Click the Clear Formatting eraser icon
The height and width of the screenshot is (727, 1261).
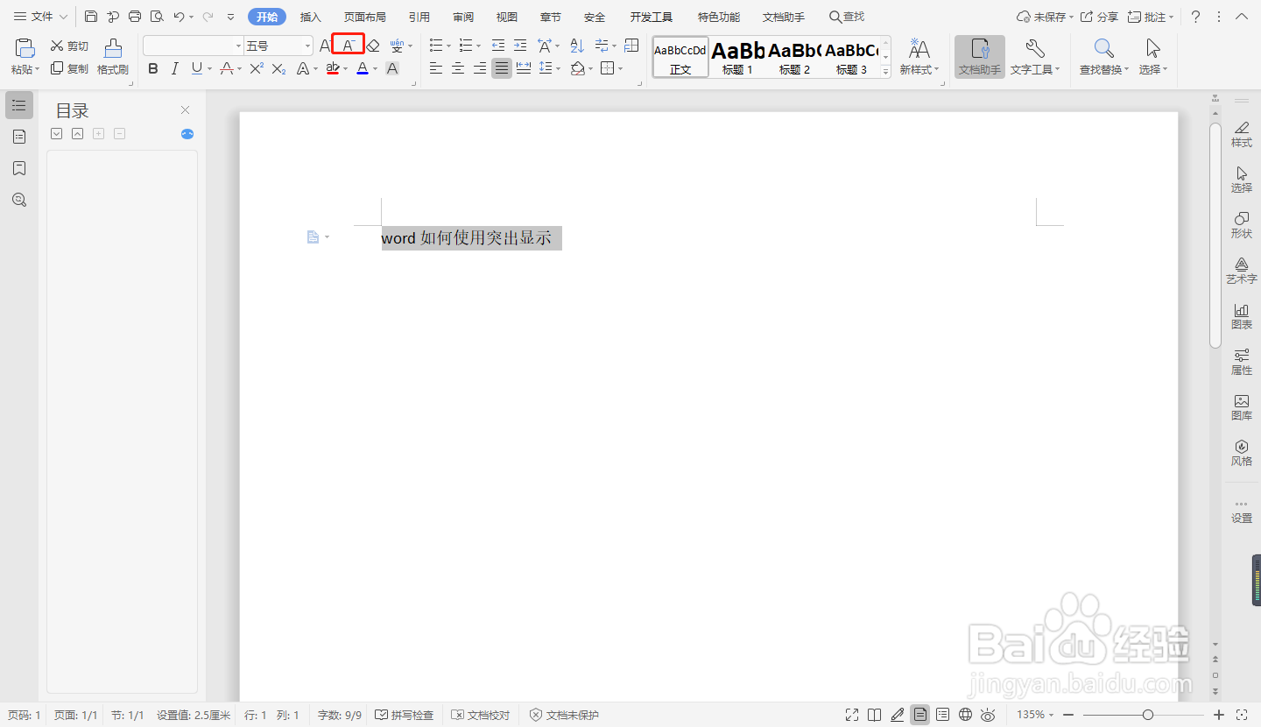pyautogui.click(x=373, y=46)
